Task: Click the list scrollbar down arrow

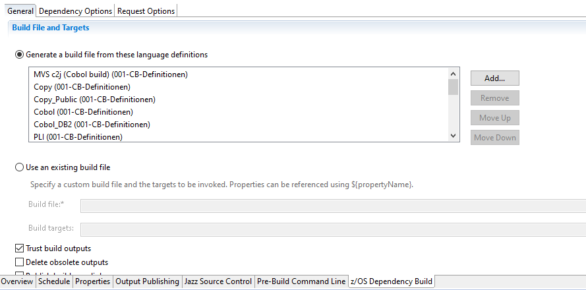Action: [x=453, y=135]
